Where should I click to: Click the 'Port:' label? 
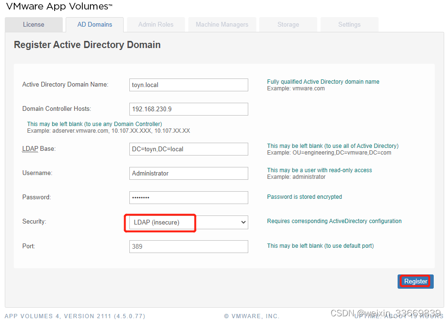[x=29, y=246]
